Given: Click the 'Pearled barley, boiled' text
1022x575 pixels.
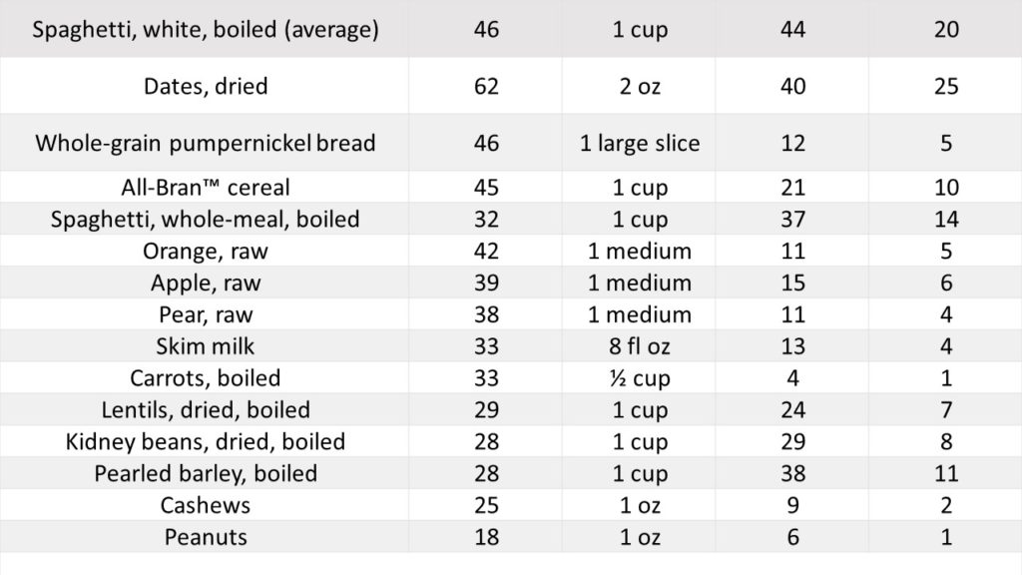Looking at the screenshot, I should tap(206, 473).
